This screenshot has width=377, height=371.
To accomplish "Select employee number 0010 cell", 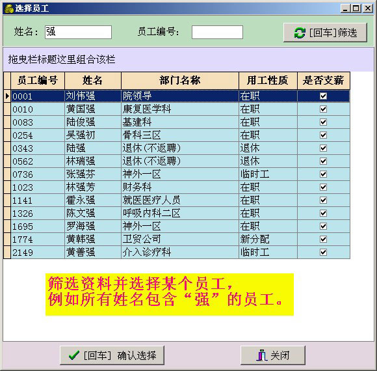I will 38,109.
